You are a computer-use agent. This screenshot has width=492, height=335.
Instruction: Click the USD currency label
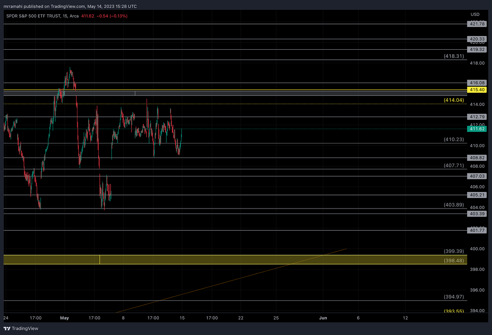coord(475,15)
